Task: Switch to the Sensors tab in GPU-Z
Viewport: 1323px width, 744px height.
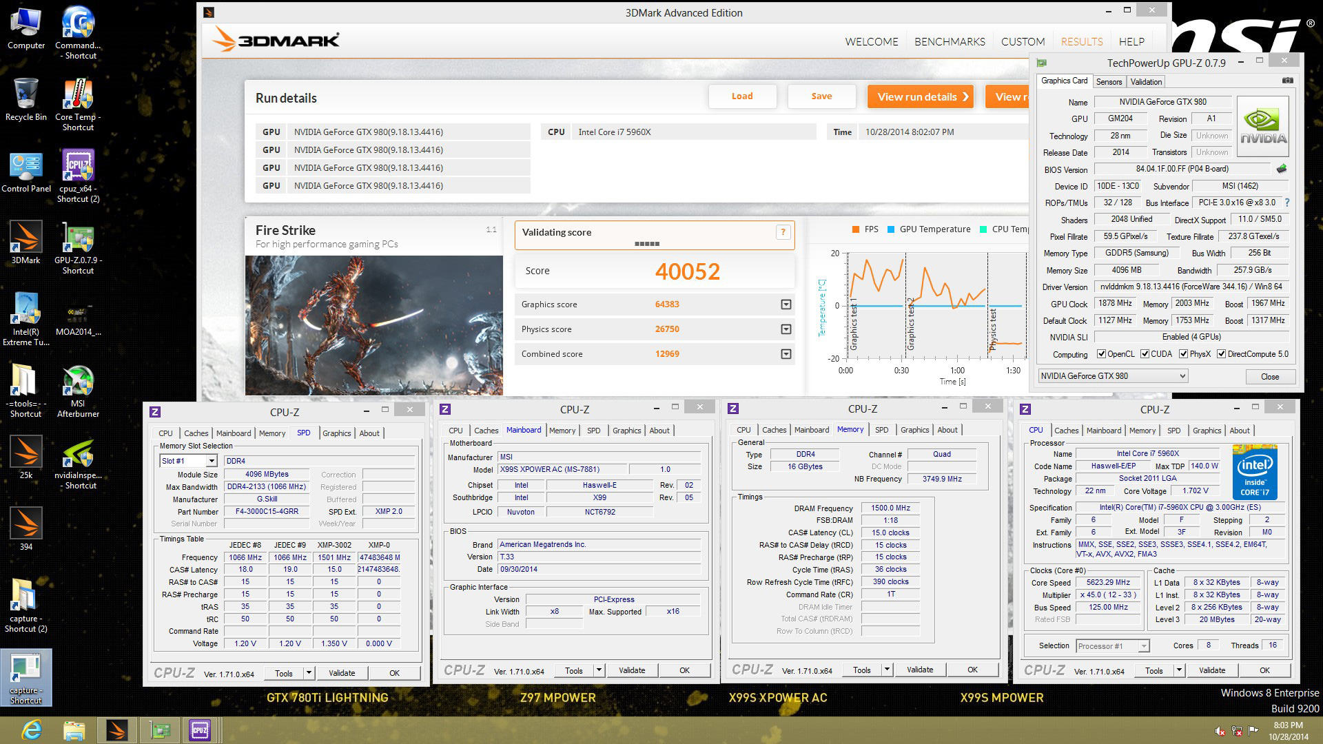Action: coord(1109,81)
